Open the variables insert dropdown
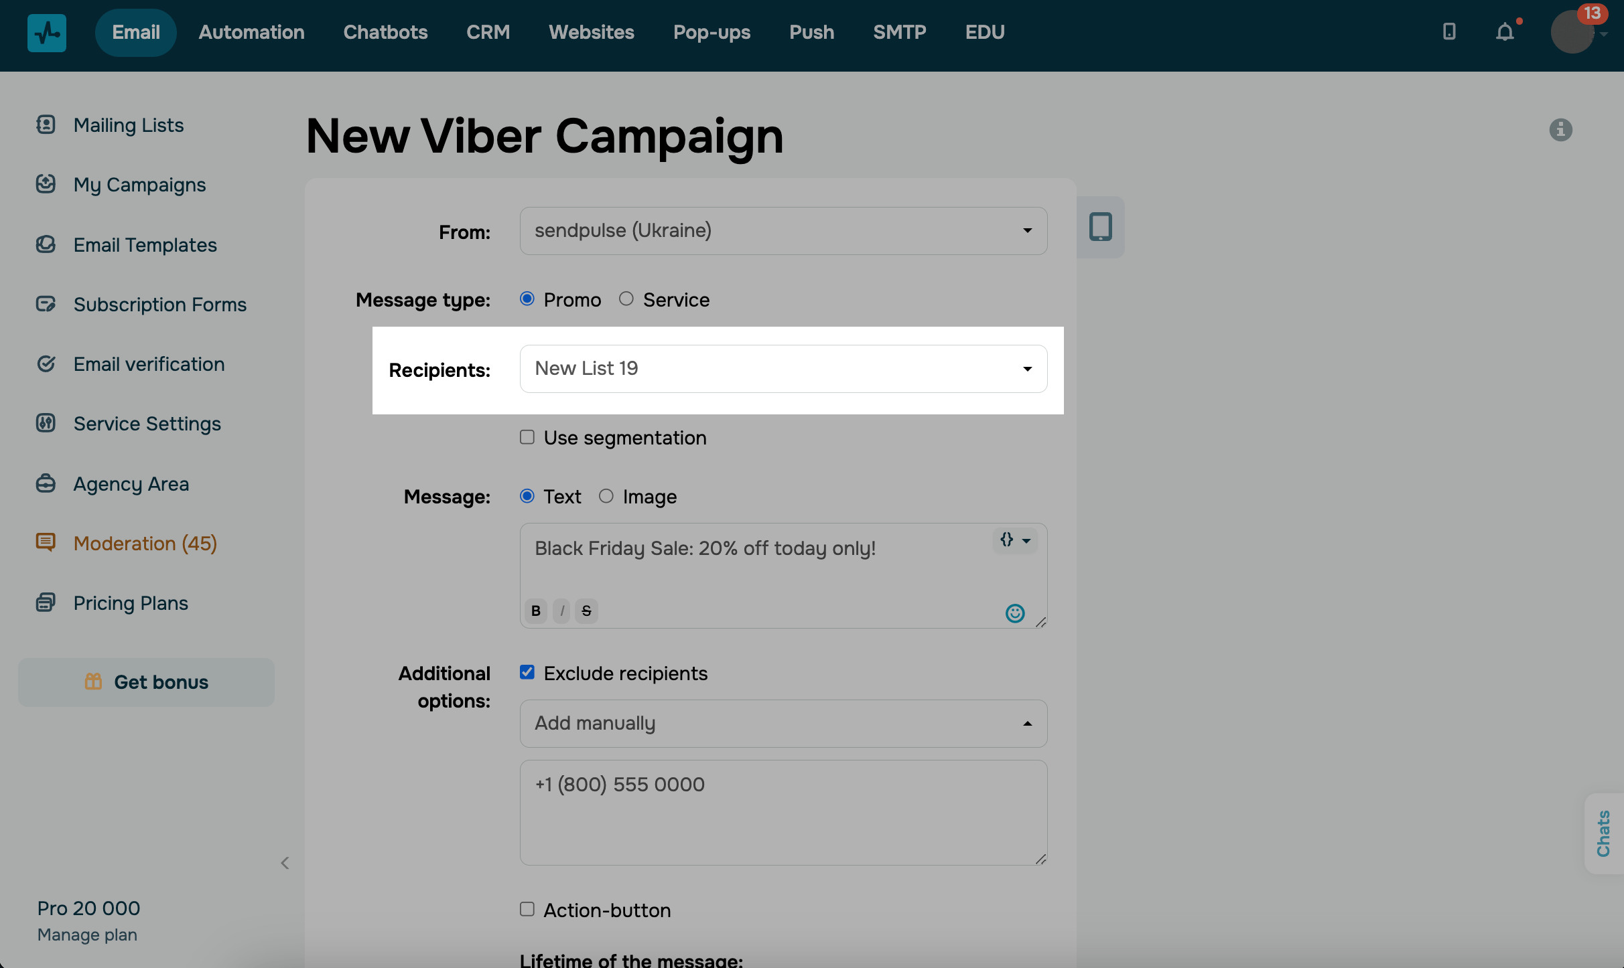 [1014, 540]
